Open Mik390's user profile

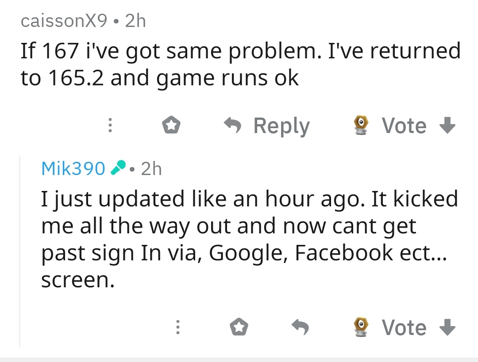[73, 168]
